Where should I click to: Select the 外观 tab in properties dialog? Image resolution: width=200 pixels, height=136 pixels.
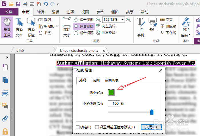pos(83,80)
